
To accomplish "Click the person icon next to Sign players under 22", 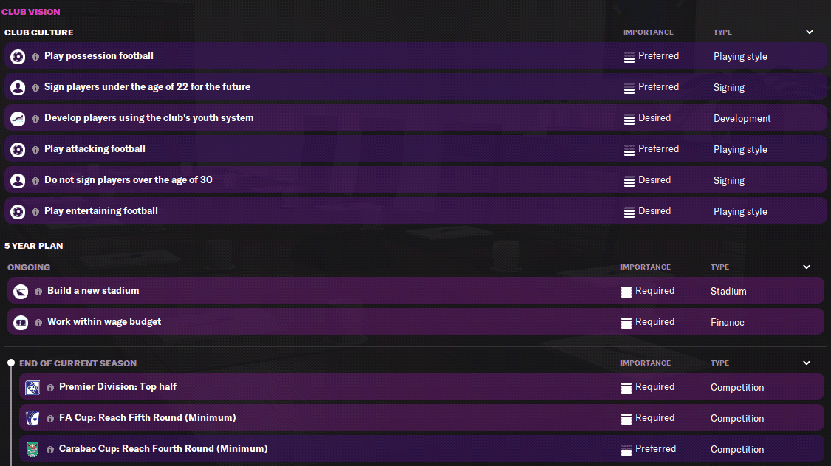I will coord(18,87).
